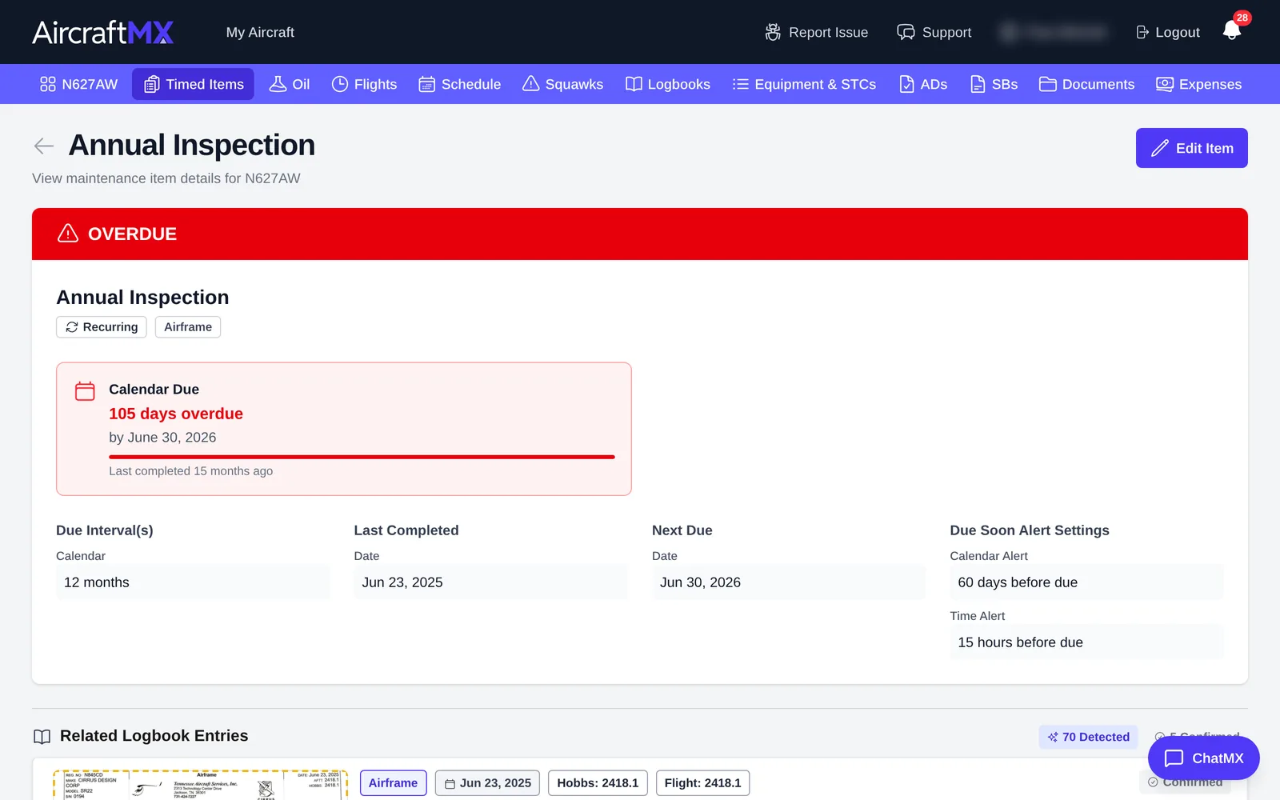Click the Hobbs: 2418.1 chip

click(x=598, y=783)
